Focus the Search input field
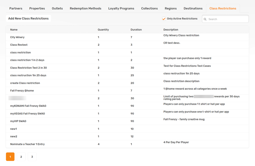The image size is (255, 166). click(225, 19)
